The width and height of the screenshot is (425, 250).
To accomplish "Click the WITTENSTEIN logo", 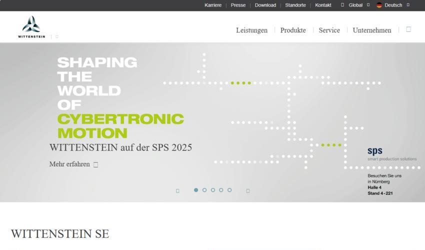I will click(31, 27).
